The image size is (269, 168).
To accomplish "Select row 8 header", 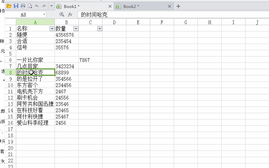I will point(11,72).
